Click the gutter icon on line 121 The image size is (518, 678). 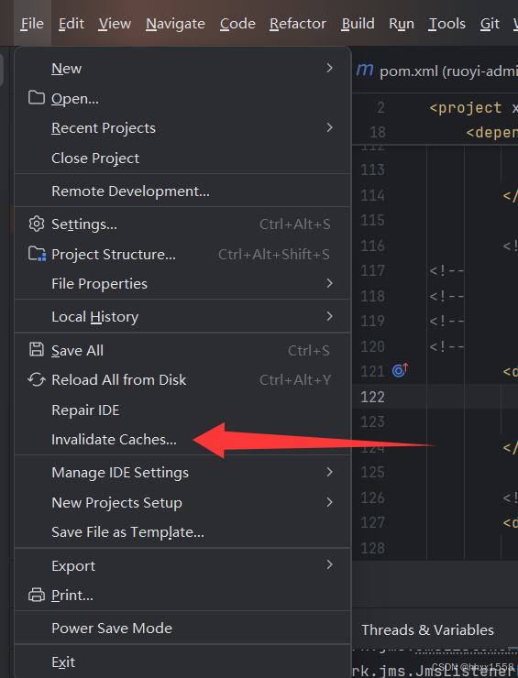(x=400, y=370)
